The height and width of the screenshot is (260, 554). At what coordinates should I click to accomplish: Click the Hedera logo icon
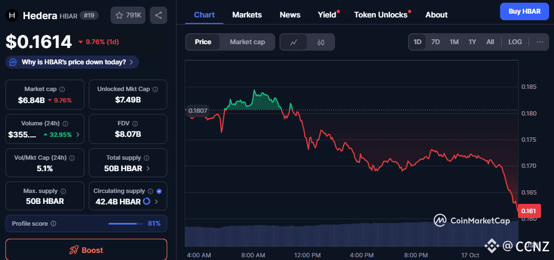[12, 15]
